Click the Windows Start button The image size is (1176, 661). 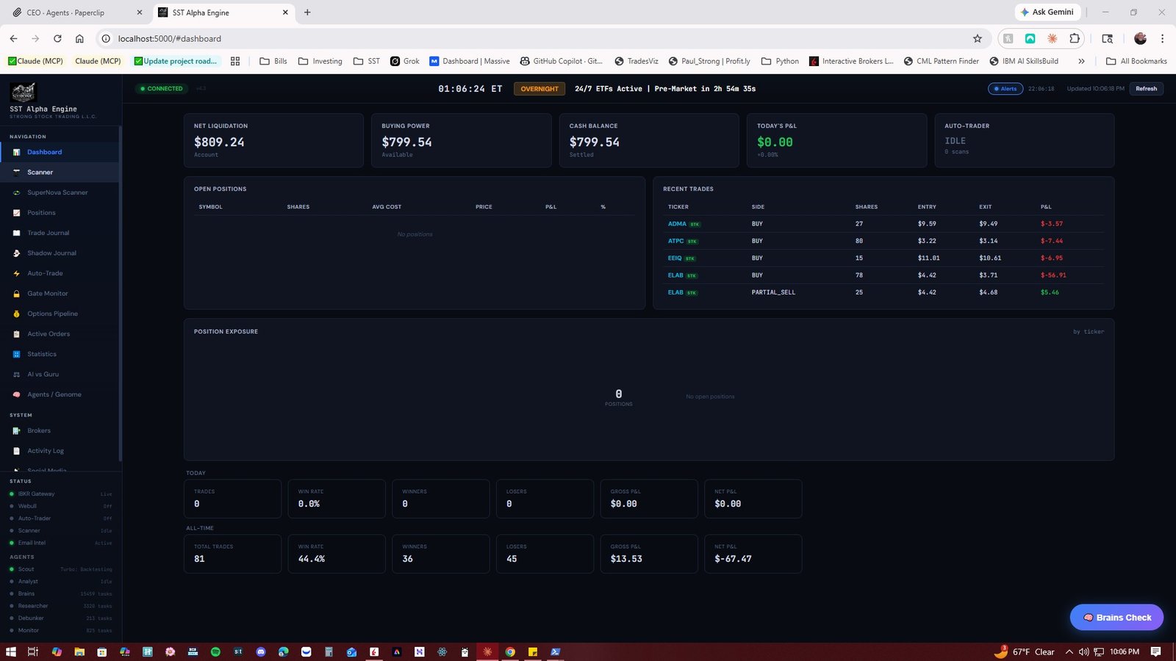point(10,651)
